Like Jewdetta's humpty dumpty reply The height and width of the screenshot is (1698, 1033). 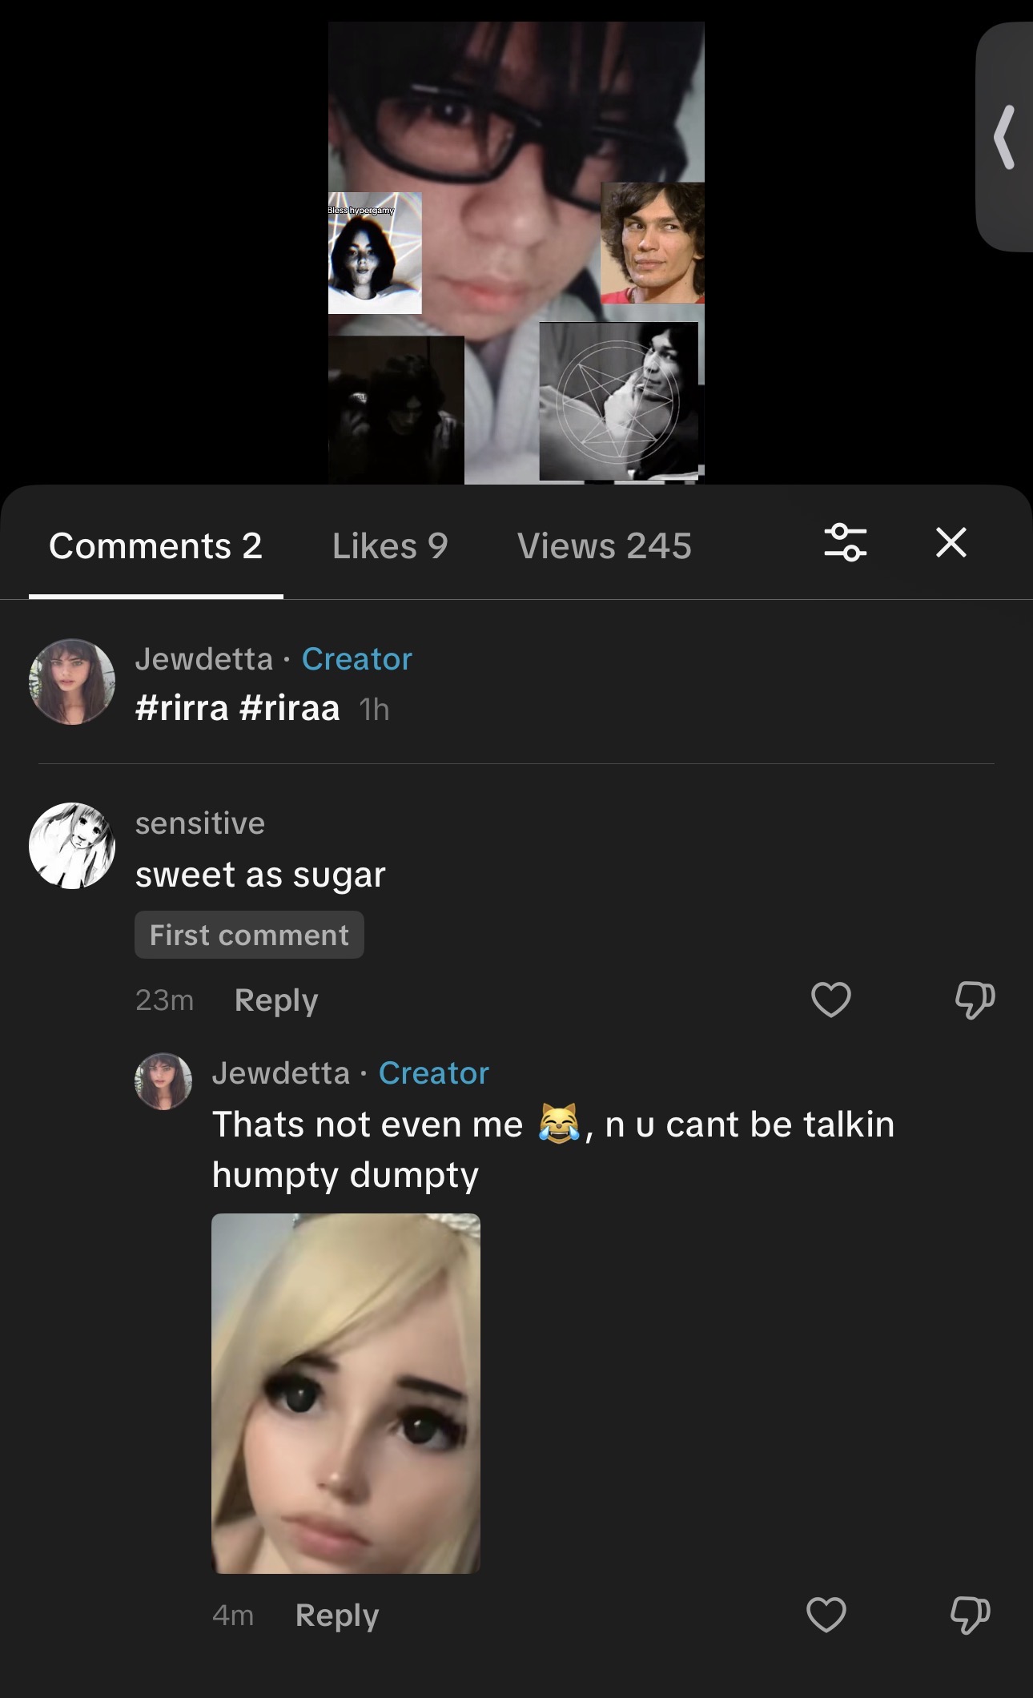(x=826, y=1615)
